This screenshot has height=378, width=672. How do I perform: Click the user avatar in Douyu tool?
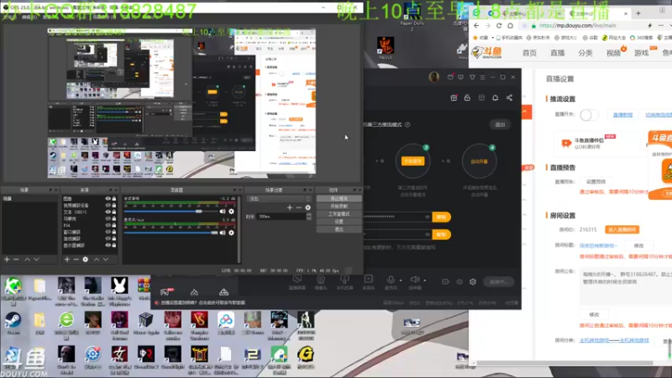point(433,77)
